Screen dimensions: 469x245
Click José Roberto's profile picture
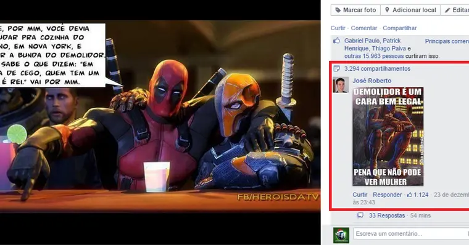[x=341, y=85]
